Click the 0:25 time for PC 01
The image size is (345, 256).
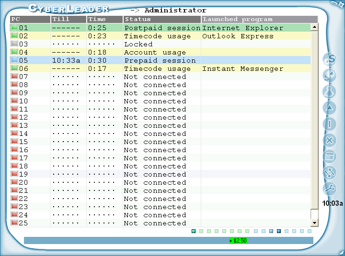(97, 28)
